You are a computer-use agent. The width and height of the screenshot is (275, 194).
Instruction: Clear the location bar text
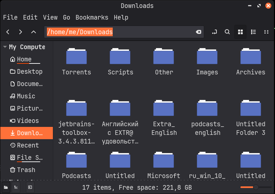point(199,32)
